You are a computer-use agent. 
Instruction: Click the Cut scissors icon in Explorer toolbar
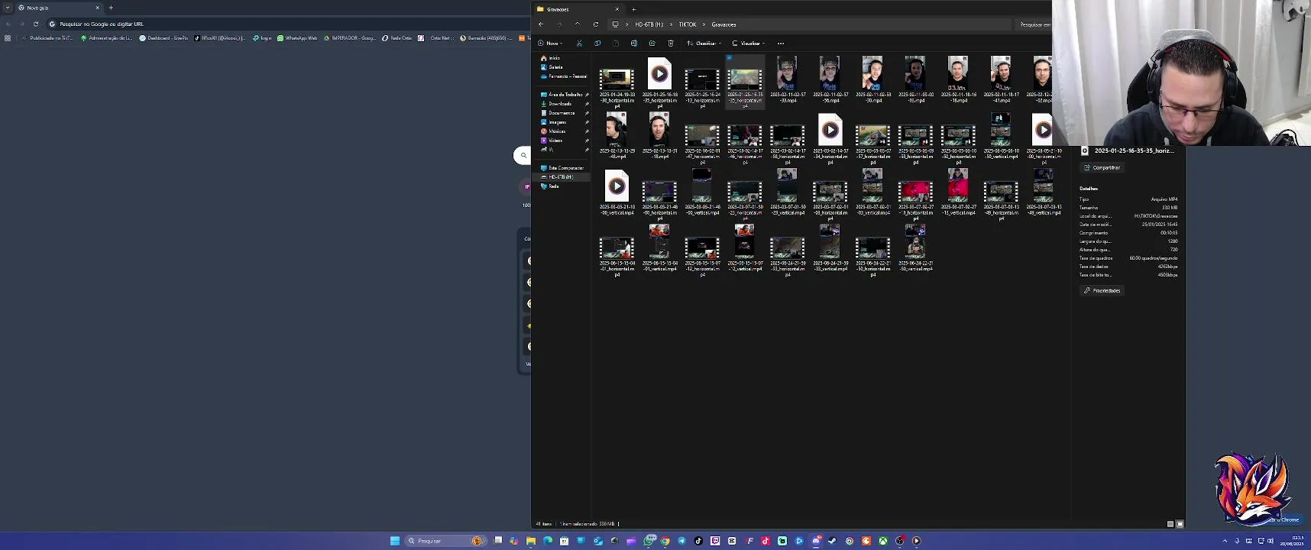(579, 44)
